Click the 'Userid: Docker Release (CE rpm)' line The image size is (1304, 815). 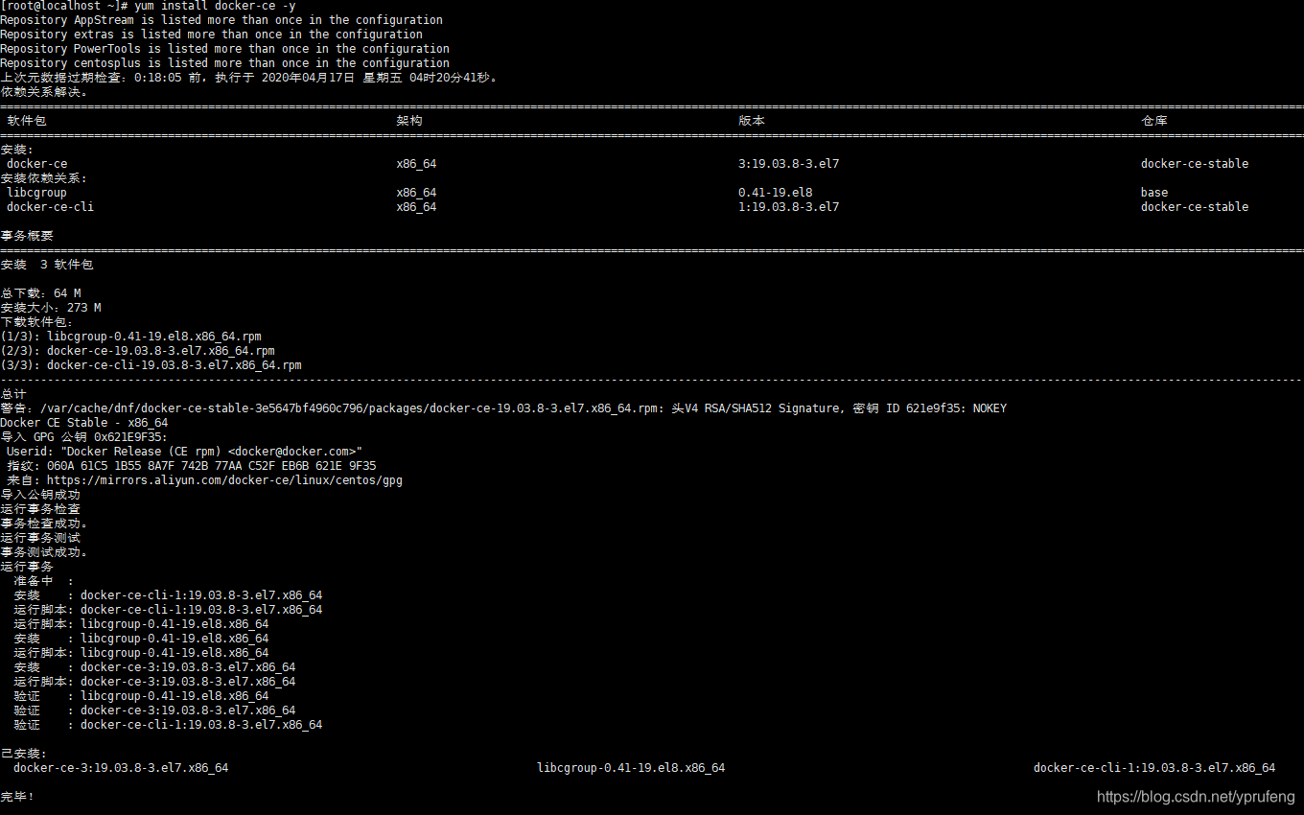tap(185, 452)
